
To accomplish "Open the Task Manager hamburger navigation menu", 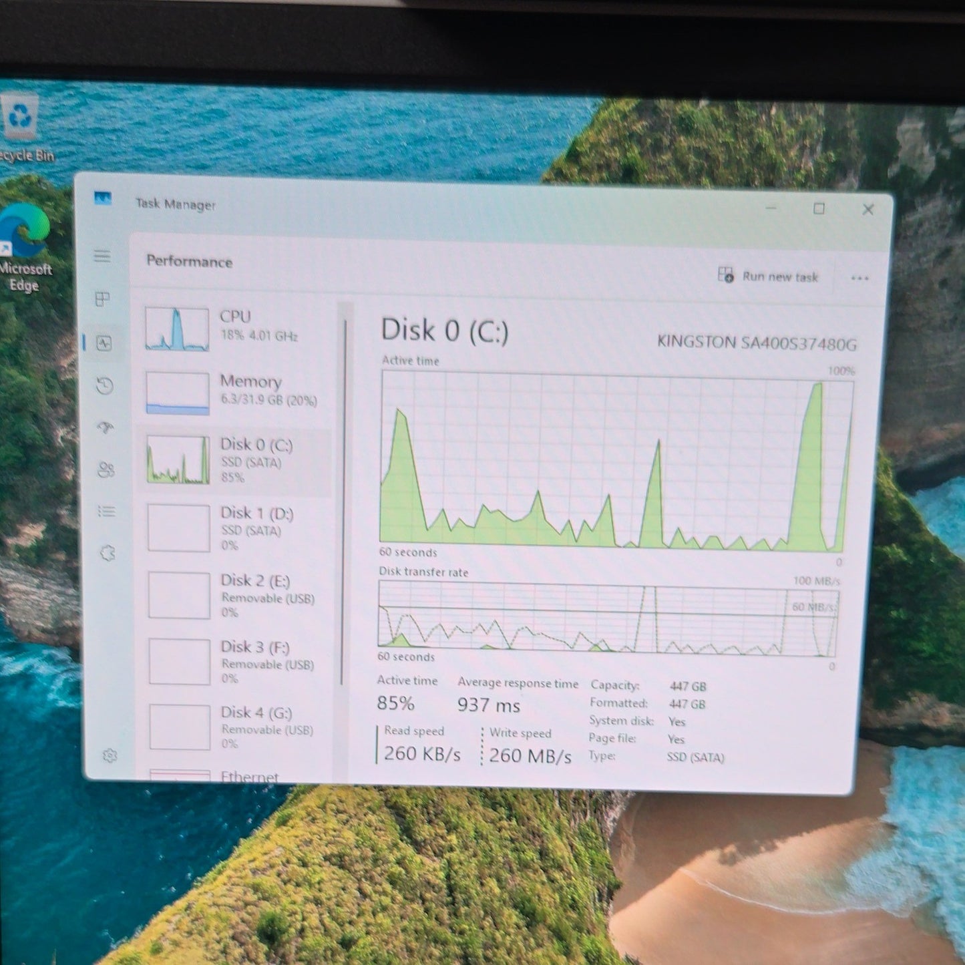I will click(x=102, y=256).
